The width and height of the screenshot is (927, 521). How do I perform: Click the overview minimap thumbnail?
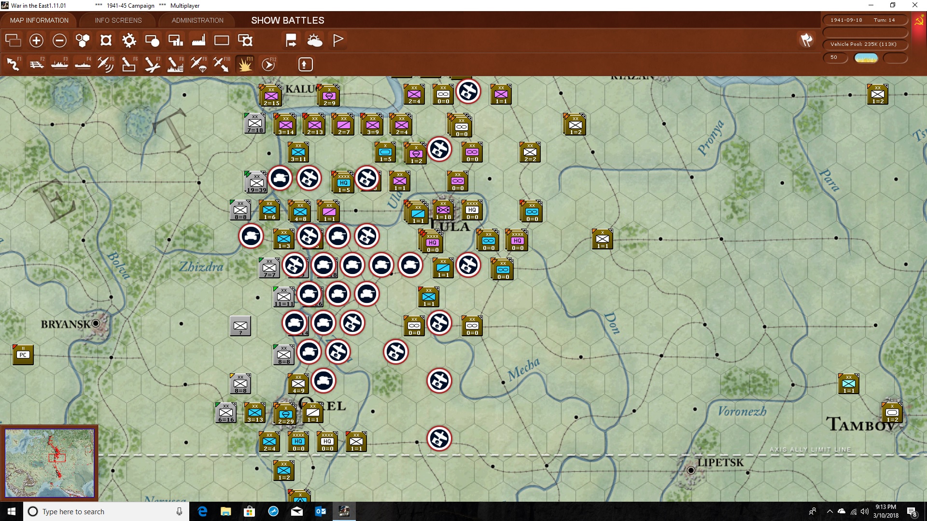coord(50,463)
